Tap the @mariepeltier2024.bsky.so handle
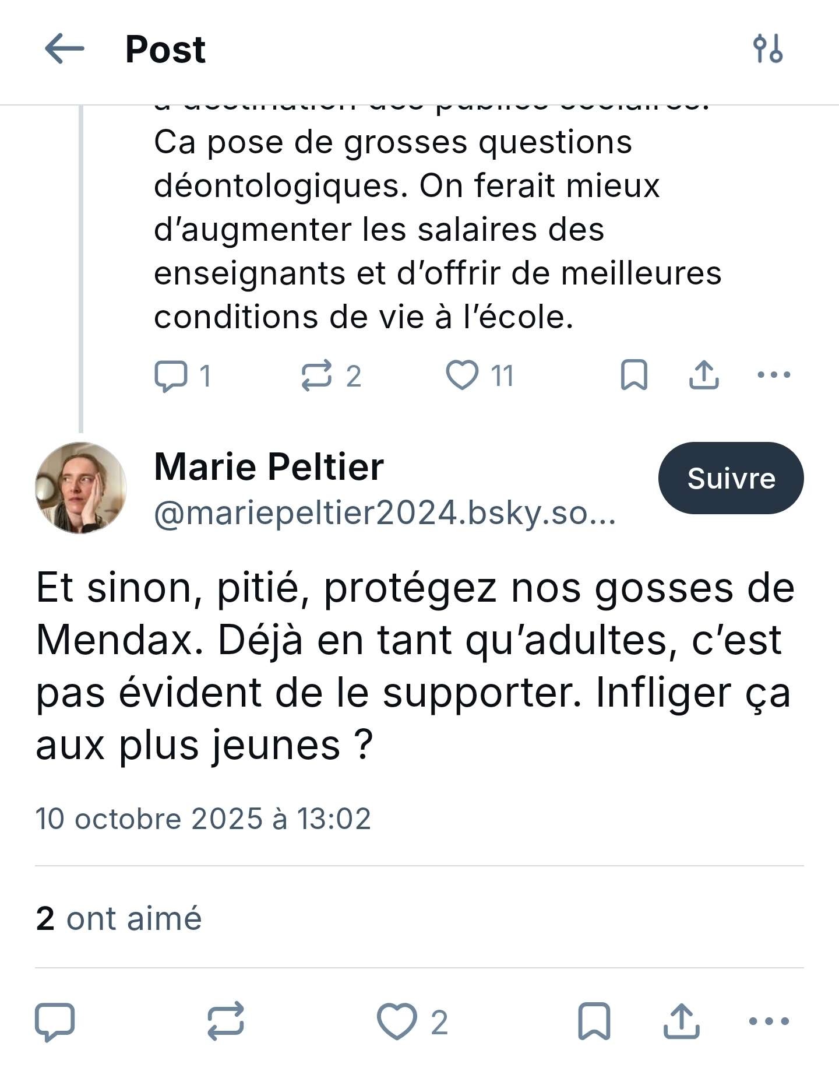Image resolution: width=839 pixels, height=1078 pixels. tap(385, 514)
